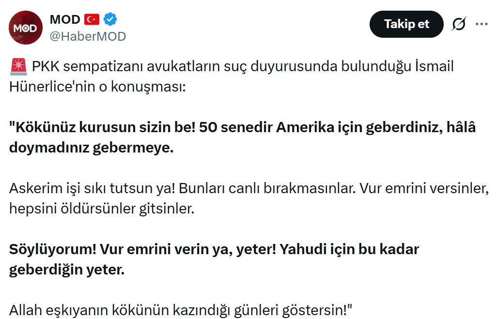
Task: Click the line starting with hepsini
Action: (101, 209)
